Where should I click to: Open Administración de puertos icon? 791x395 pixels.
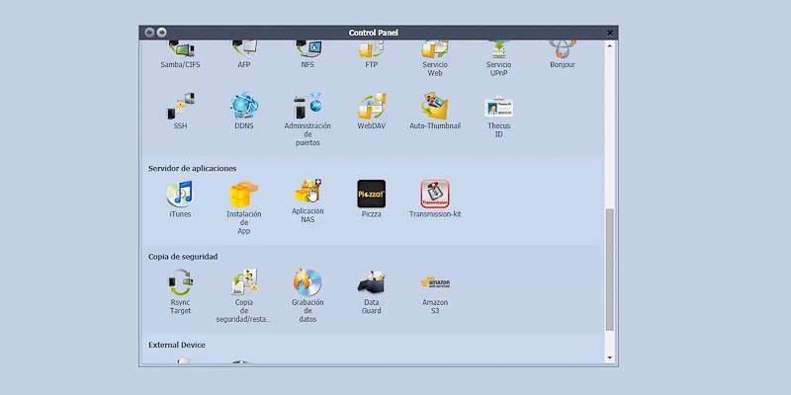point(308,106)
